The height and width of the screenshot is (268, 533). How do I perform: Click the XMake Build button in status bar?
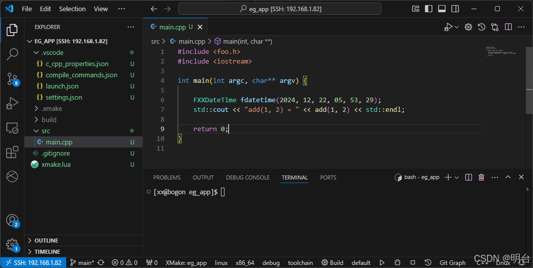click(332, 262)
